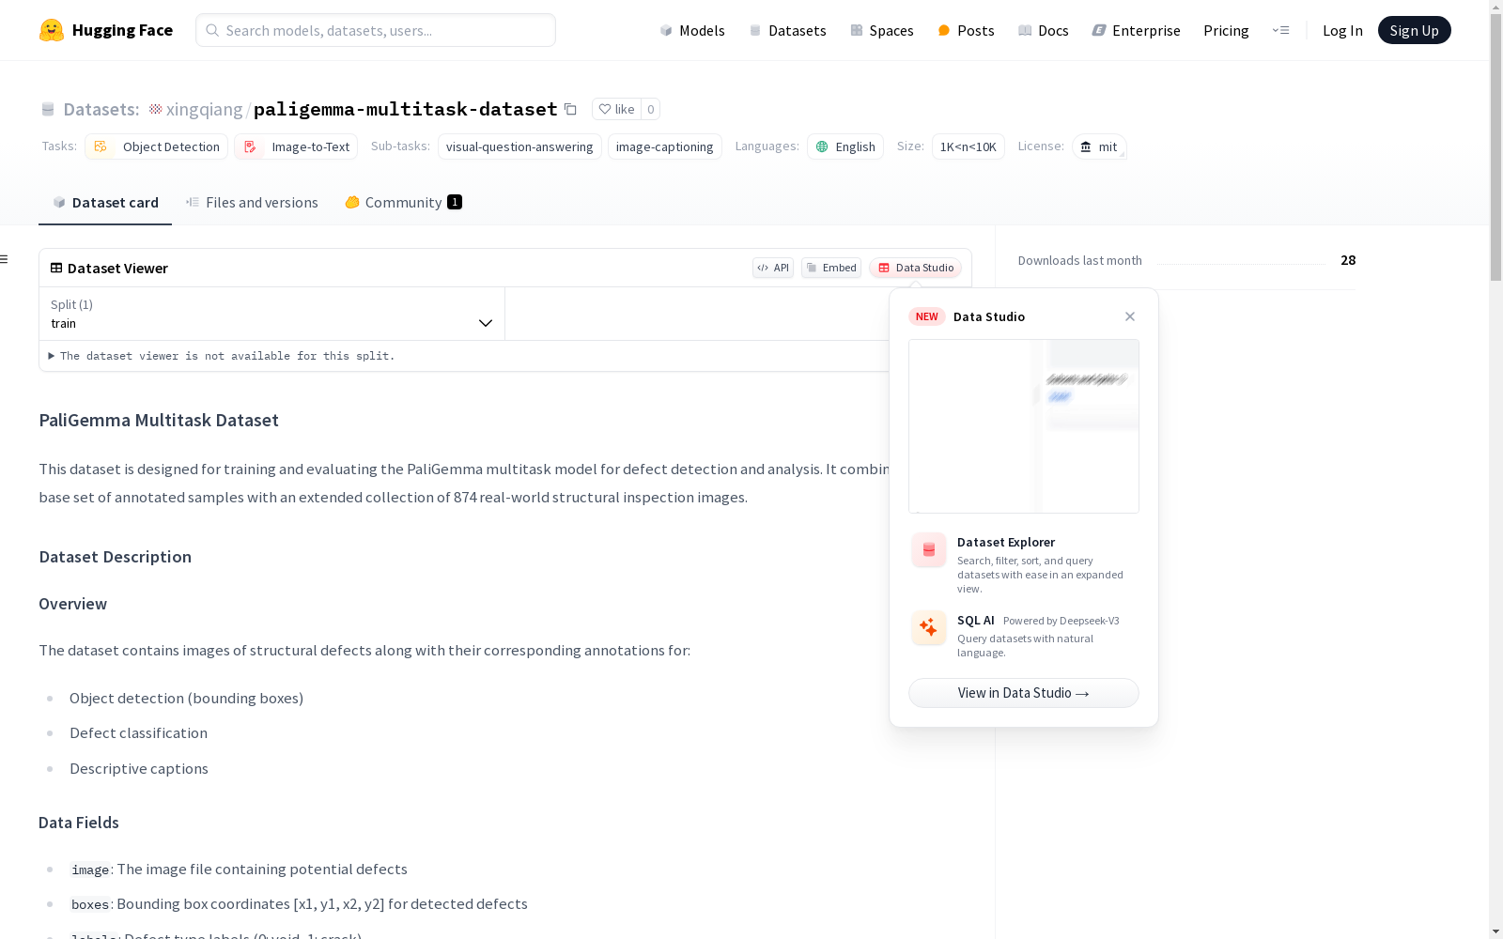Open Posts in the navigation
1503x939 pixels.
point(966,30)
